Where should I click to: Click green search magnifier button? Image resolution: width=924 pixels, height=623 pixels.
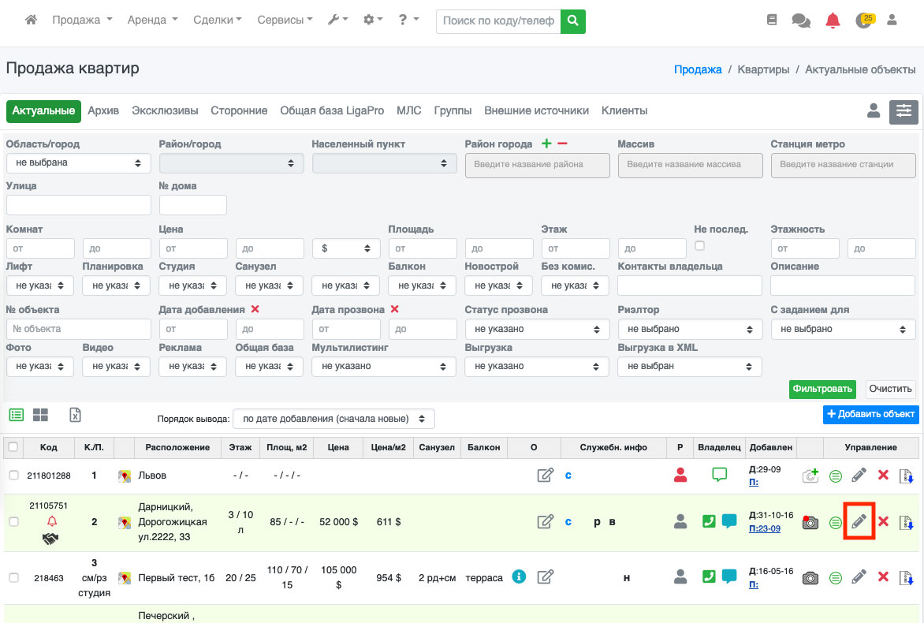coord(573,21)
